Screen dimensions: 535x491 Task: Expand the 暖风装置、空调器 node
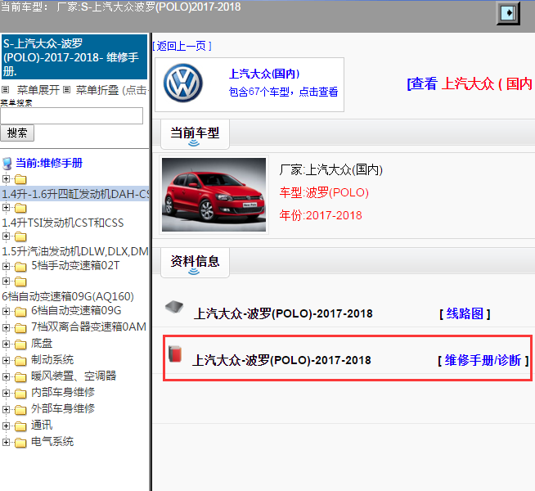[6, 376]
